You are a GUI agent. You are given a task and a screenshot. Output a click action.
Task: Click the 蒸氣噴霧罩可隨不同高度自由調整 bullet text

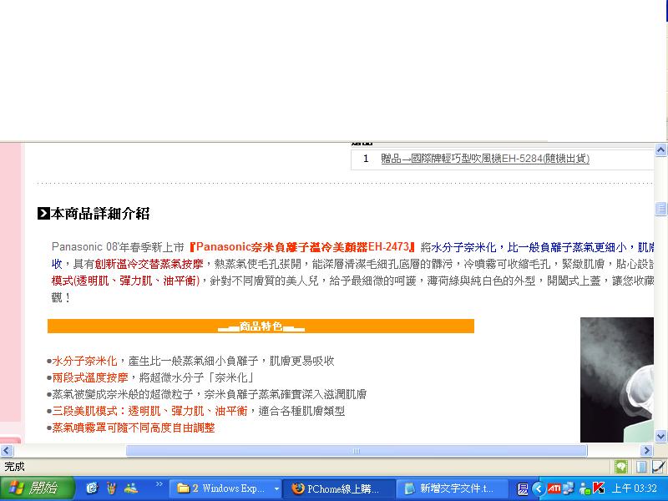pos(134,428)
